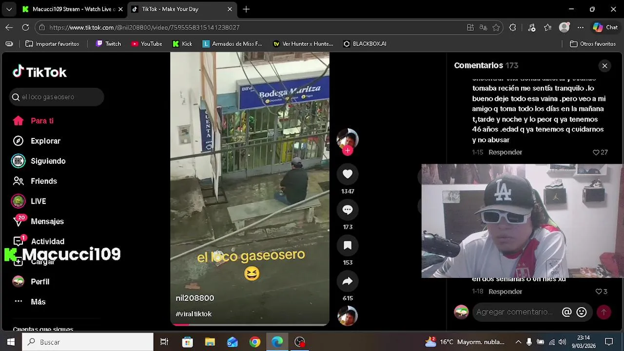Open Windows Start menu

[11, 342]
